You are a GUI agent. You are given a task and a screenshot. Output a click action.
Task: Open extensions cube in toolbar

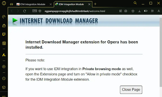coord(133,11)
